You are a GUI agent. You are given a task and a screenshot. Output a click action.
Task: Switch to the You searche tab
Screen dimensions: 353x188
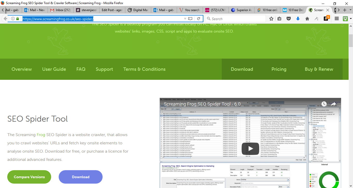(190, 10)
